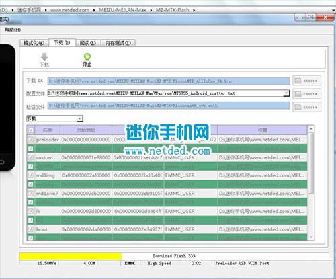Click the scrollbar up arrow in partition list
Viewport: 336px width, 279px height.
[x=311, y=128]
